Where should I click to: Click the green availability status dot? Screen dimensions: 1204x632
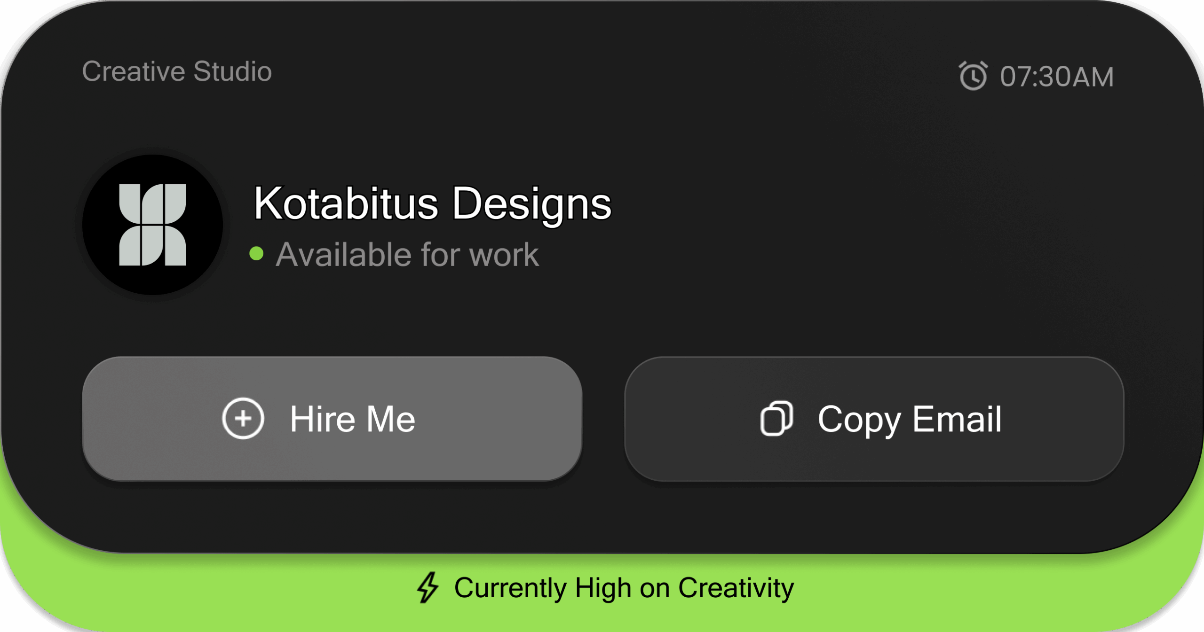pyautogui.click(x=256, y=254)
